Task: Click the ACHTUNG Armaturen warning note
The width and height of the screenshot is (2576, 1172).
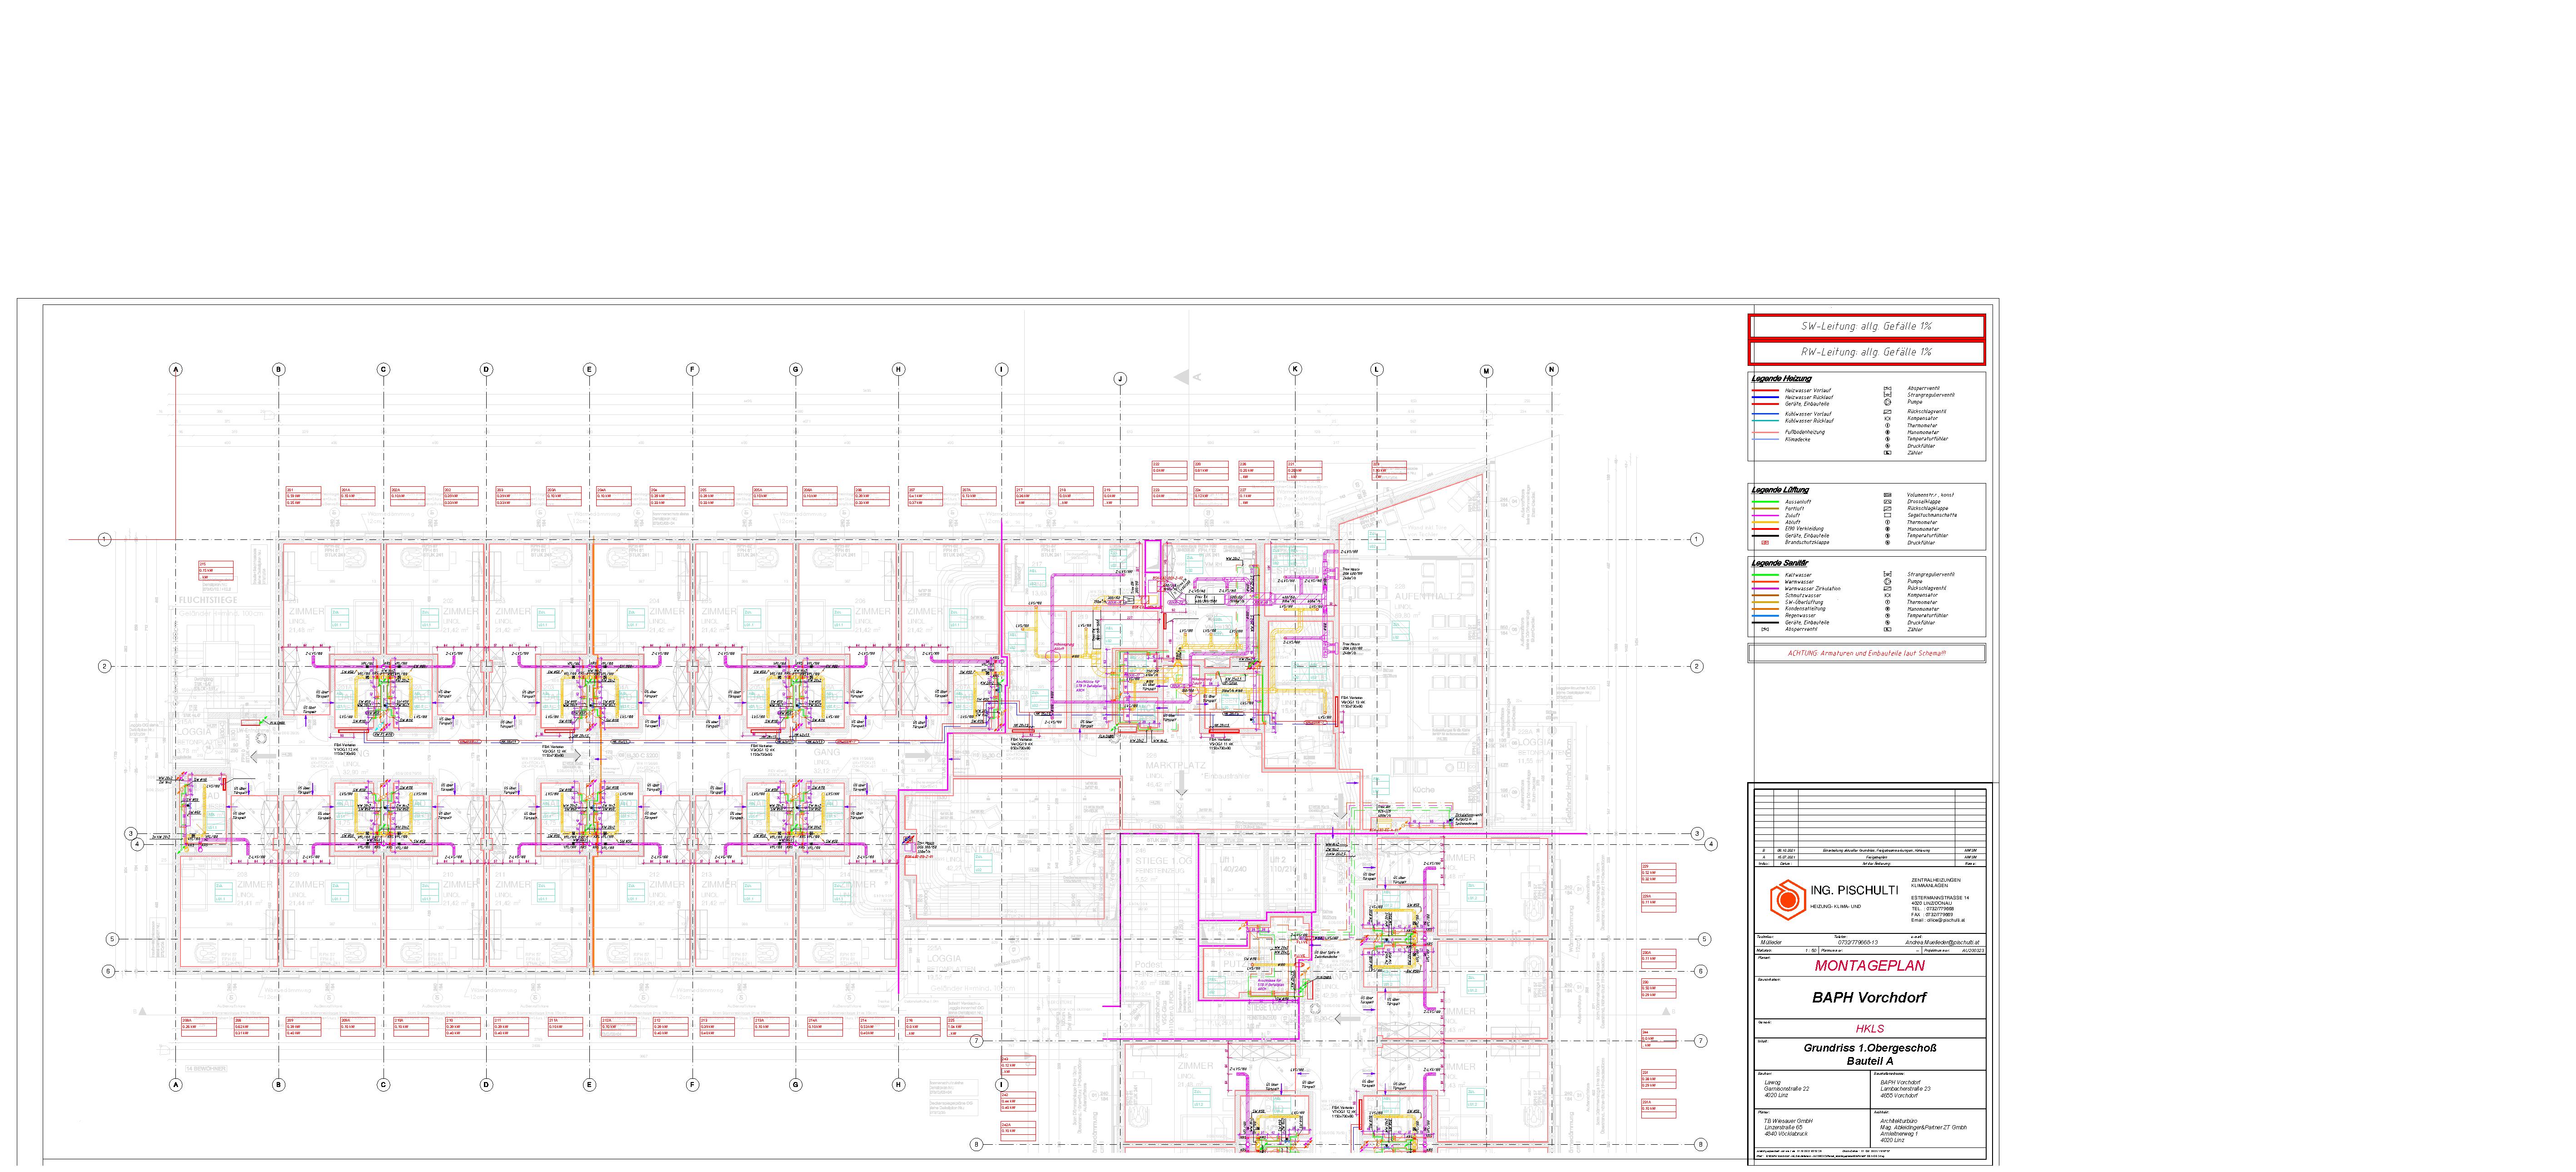Action: (1866, 653)
